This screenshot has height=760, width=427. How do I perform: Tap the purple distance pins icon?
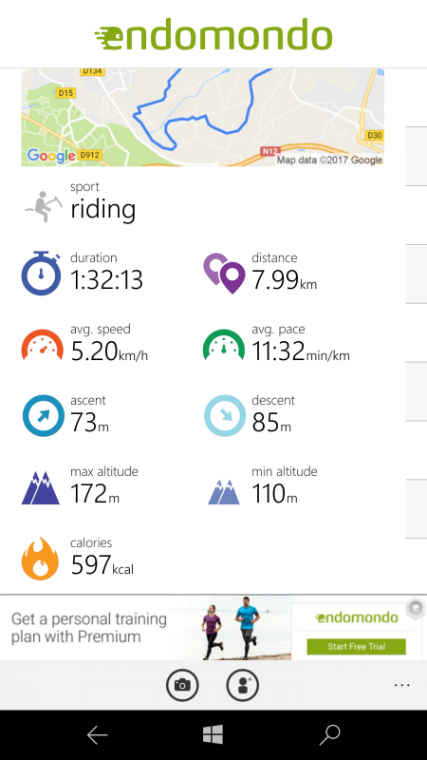click(x=224, y=274)
